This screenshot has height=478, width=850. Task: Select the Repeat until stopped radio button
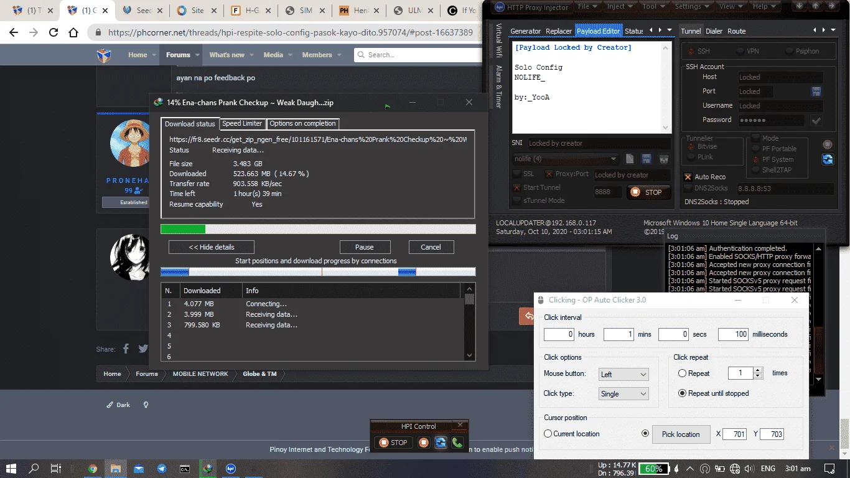click(683, 393)
